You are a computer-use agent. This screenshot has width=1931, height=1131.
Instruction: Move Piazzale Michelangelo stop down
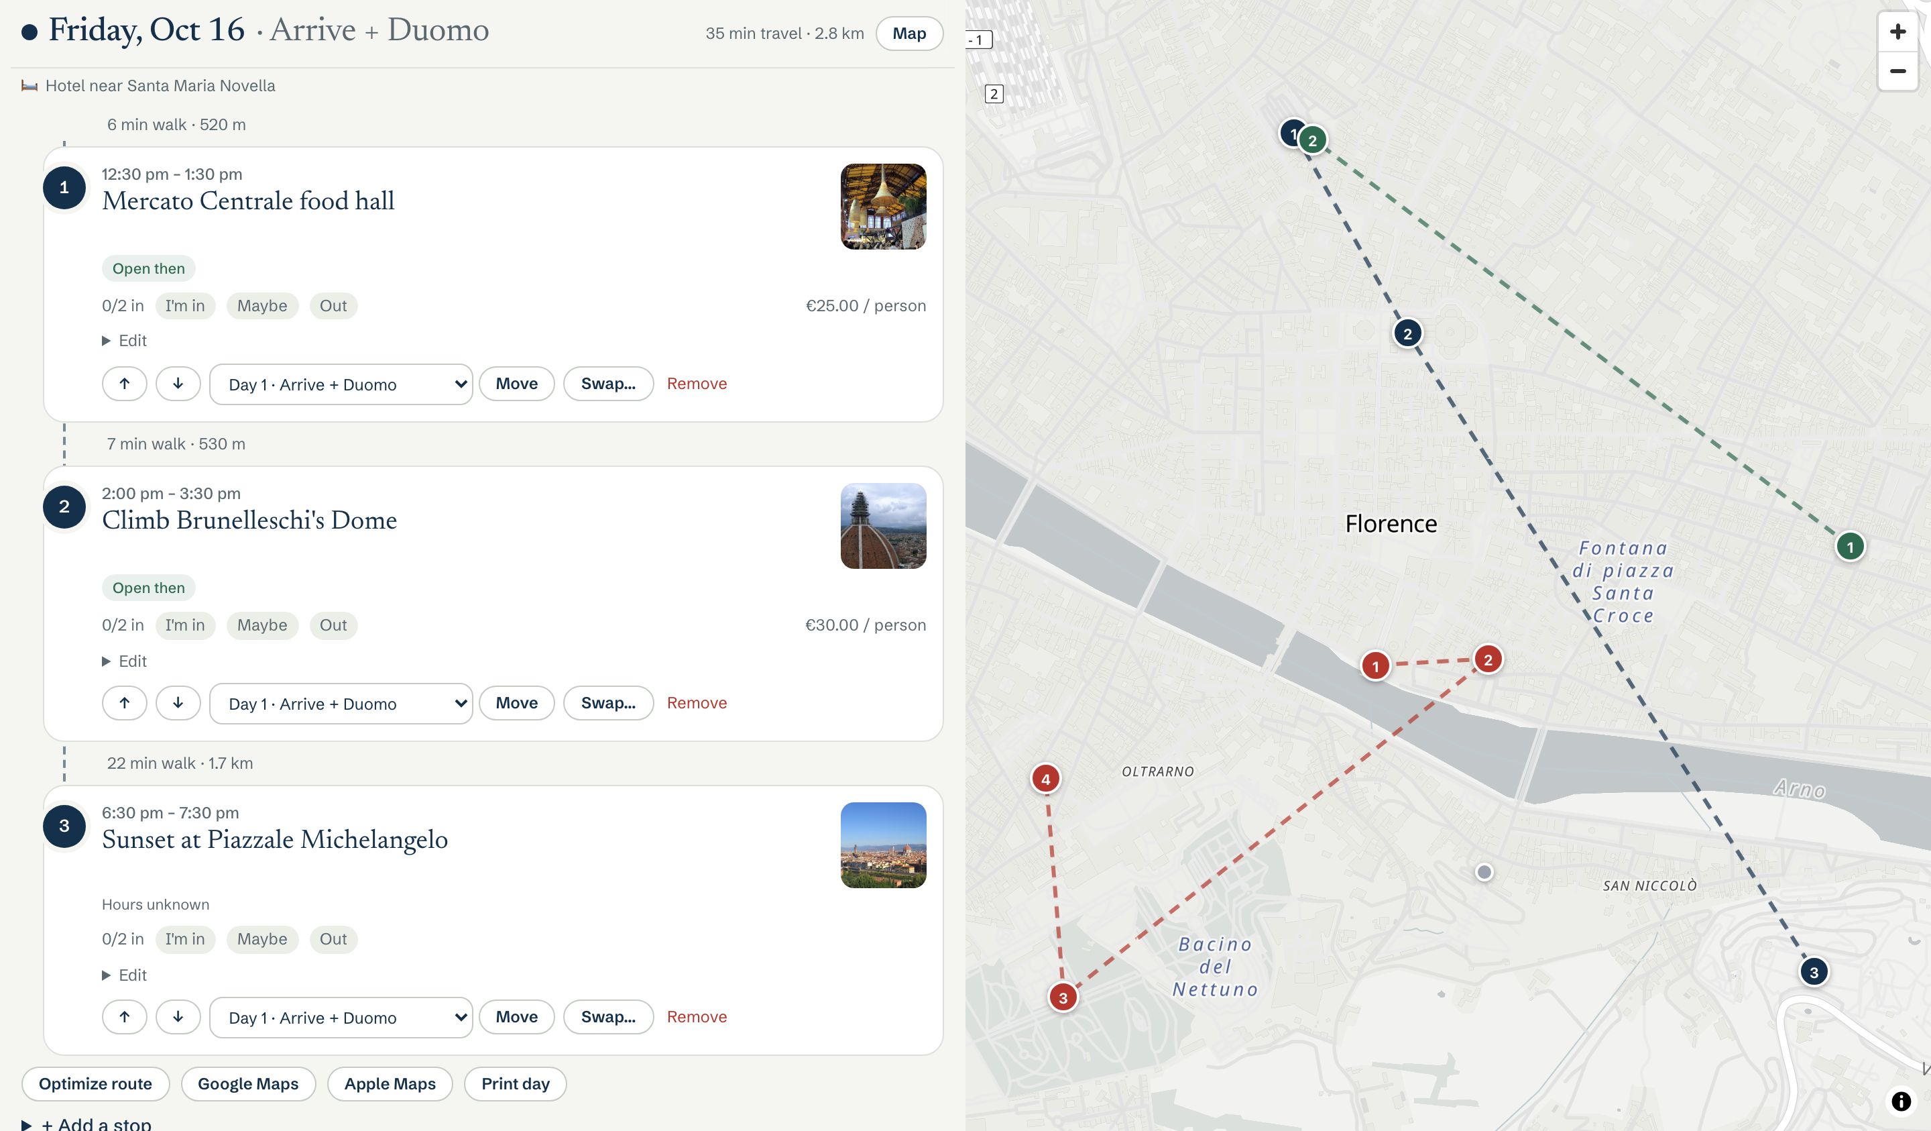(178, 1017)
